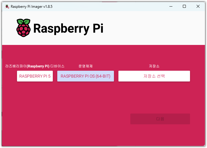Click the disabled 다음 button
Viewport: 207px width, 148px height.
coord(160,119)
